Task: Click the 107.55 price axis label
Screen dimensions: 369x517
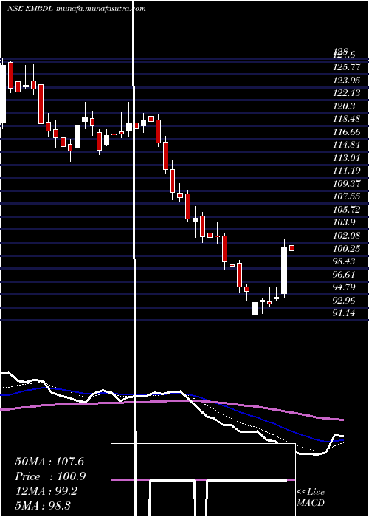Action: (346, 197)
